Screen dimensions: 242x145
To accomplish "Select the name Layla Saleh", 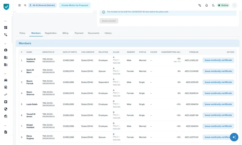I will (32, 104).
